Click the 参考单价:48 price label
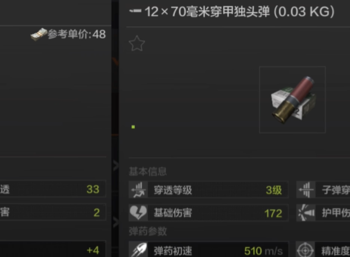350x257 pixels. [77, 34]
